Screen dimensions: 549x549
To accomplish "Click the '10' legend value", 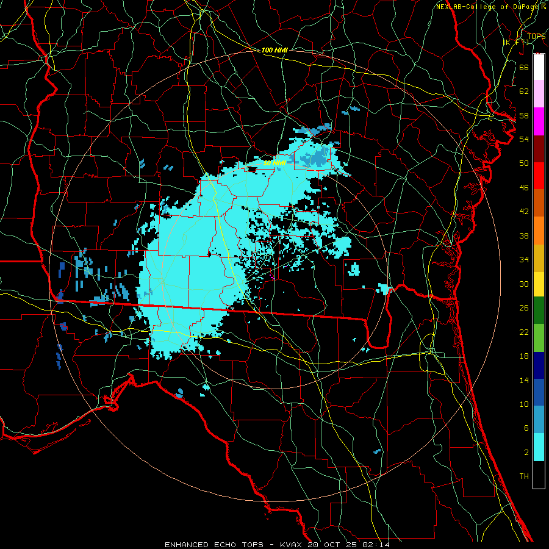I will (x=524, y=404).
